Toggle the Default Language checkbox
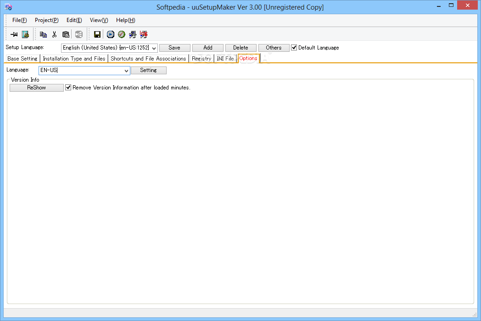This screenshot has width=481, height=321. pyautogui.click(x=294, y=48)
